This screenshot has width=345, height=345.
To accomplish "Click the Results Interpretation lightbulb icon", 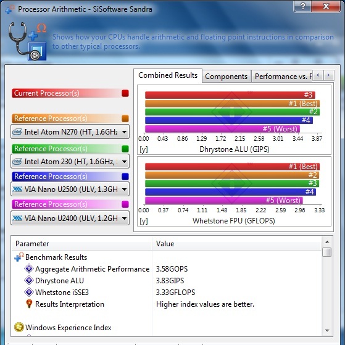I will 29,304.
